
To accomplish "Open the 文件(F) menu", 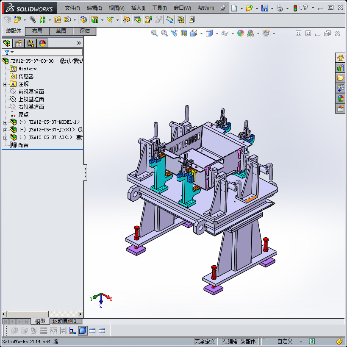I will coord(72,8).
